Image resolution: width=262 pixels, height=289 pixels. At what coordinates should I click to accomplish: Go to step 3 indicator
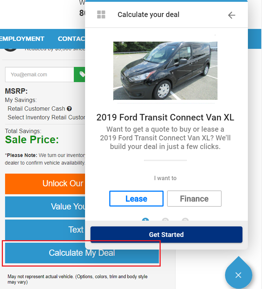(185, 219)
